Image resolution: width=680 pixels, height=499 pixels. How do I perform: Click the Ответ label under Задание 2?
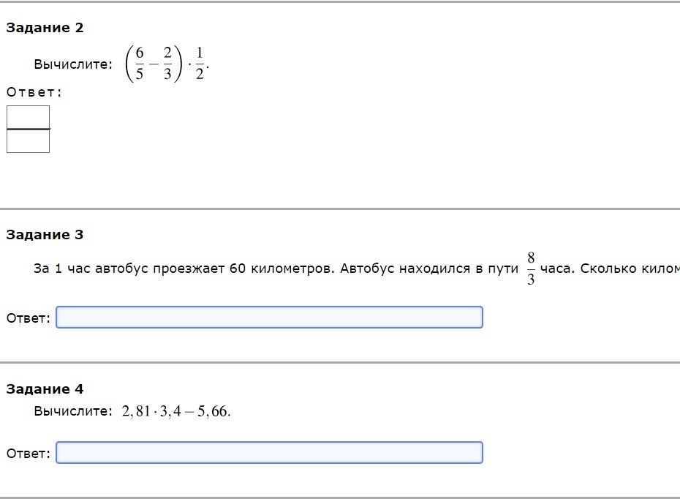tap(34, 92)
